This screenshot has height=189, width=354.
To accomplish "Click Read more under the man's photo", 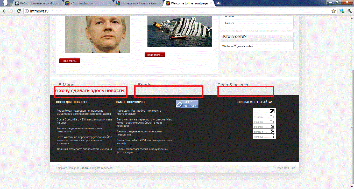I will pos(69,61).
